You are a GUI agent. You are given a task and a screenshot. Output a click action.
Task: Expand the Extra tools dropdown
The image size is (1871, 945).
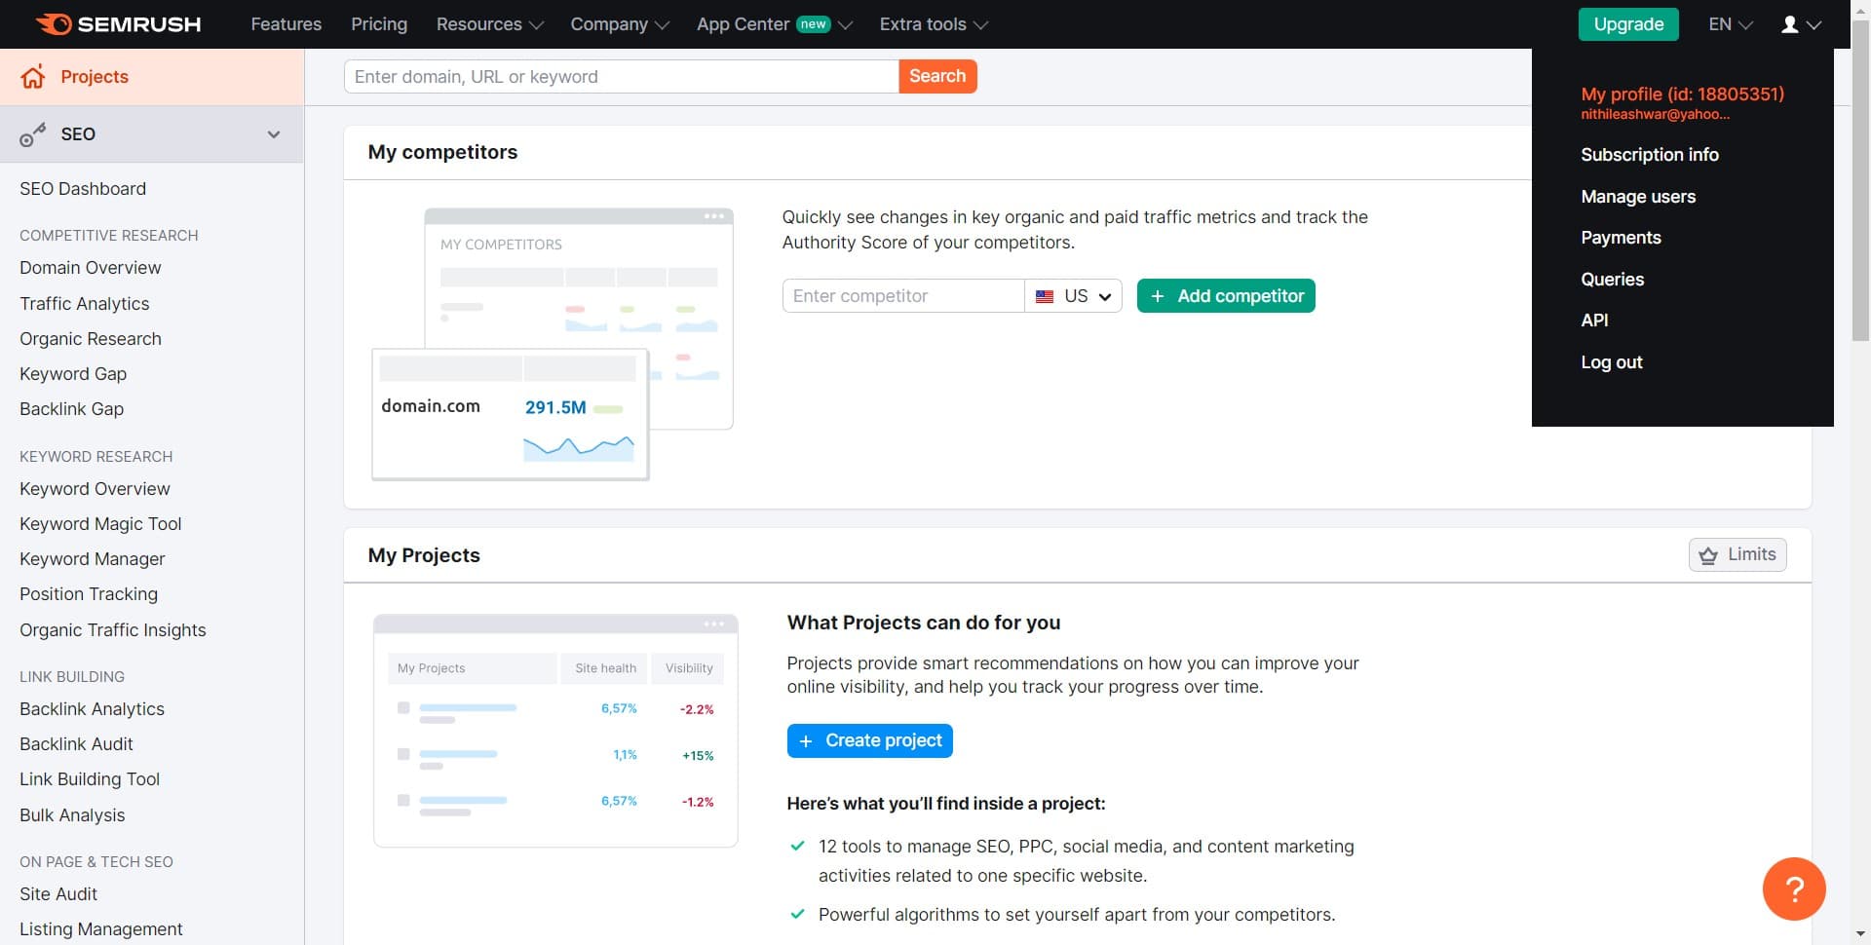tap(933, 24)
